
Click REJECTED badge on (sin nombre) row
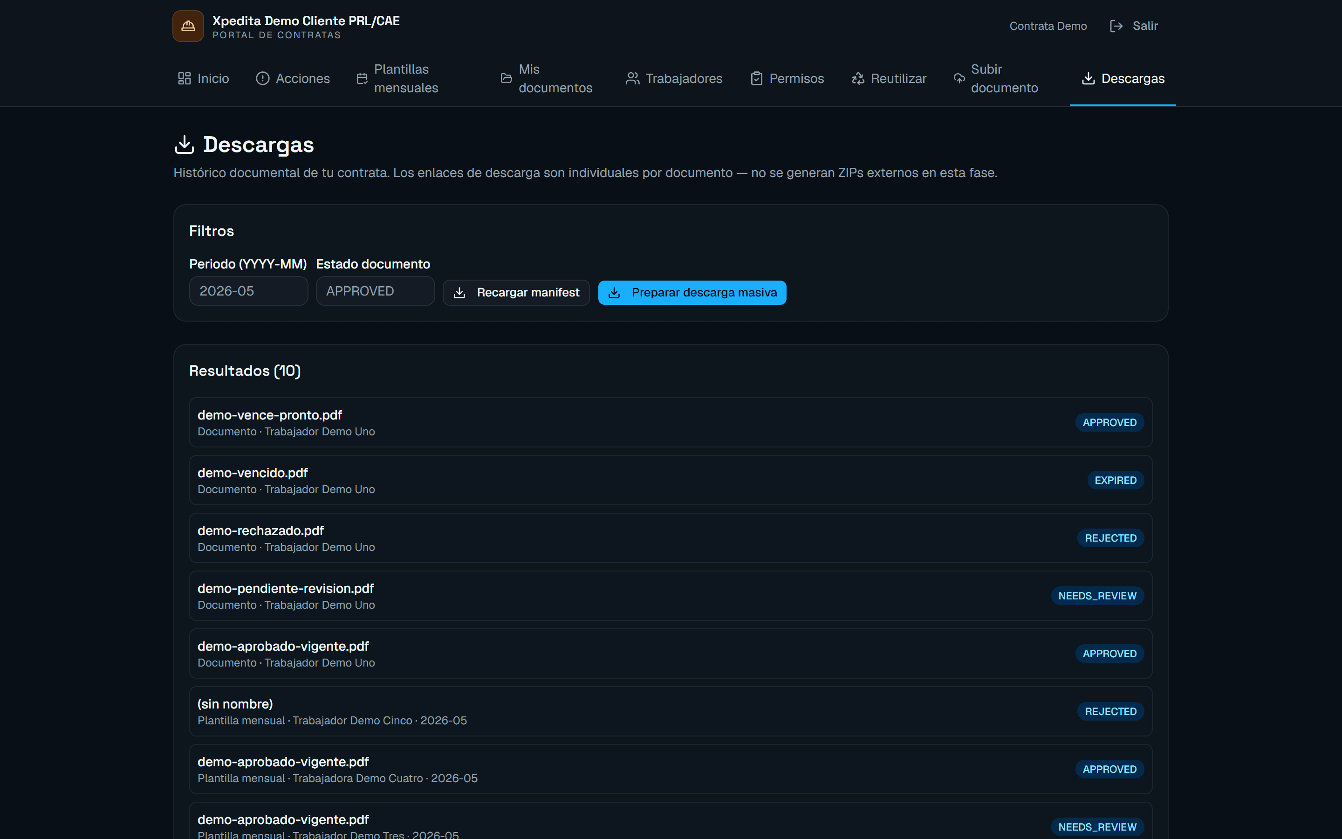point(1110,711)
